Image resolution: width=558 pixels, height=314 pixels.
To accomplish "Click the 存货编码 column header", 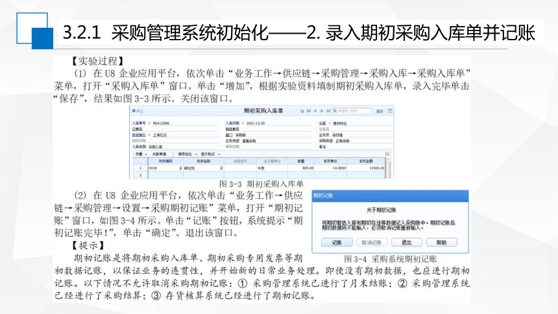I will coord(165,162).
